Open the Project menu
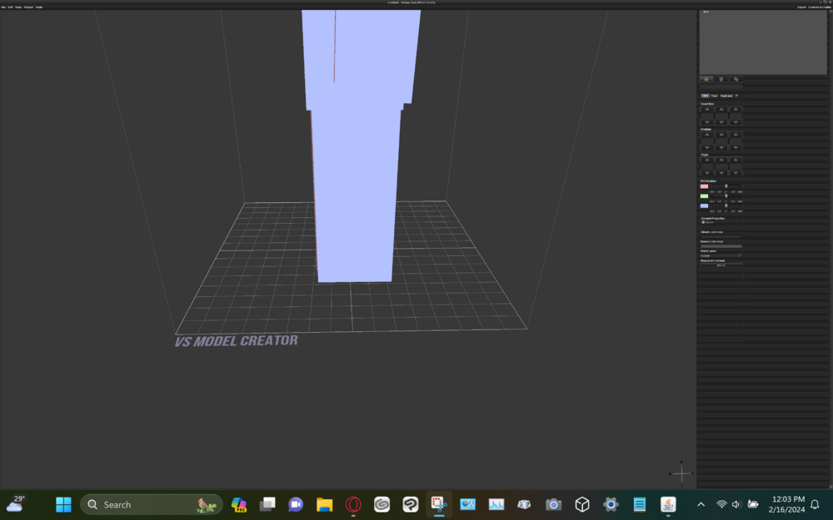This screenshot has height=520, width=833. tap(28, 6)
